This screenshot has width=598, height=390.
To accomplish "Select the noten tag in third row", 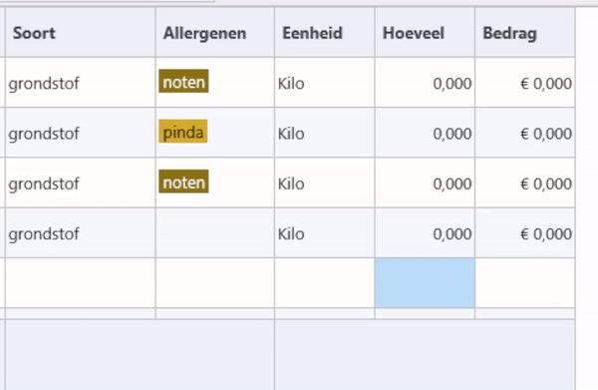I will 183,182.
